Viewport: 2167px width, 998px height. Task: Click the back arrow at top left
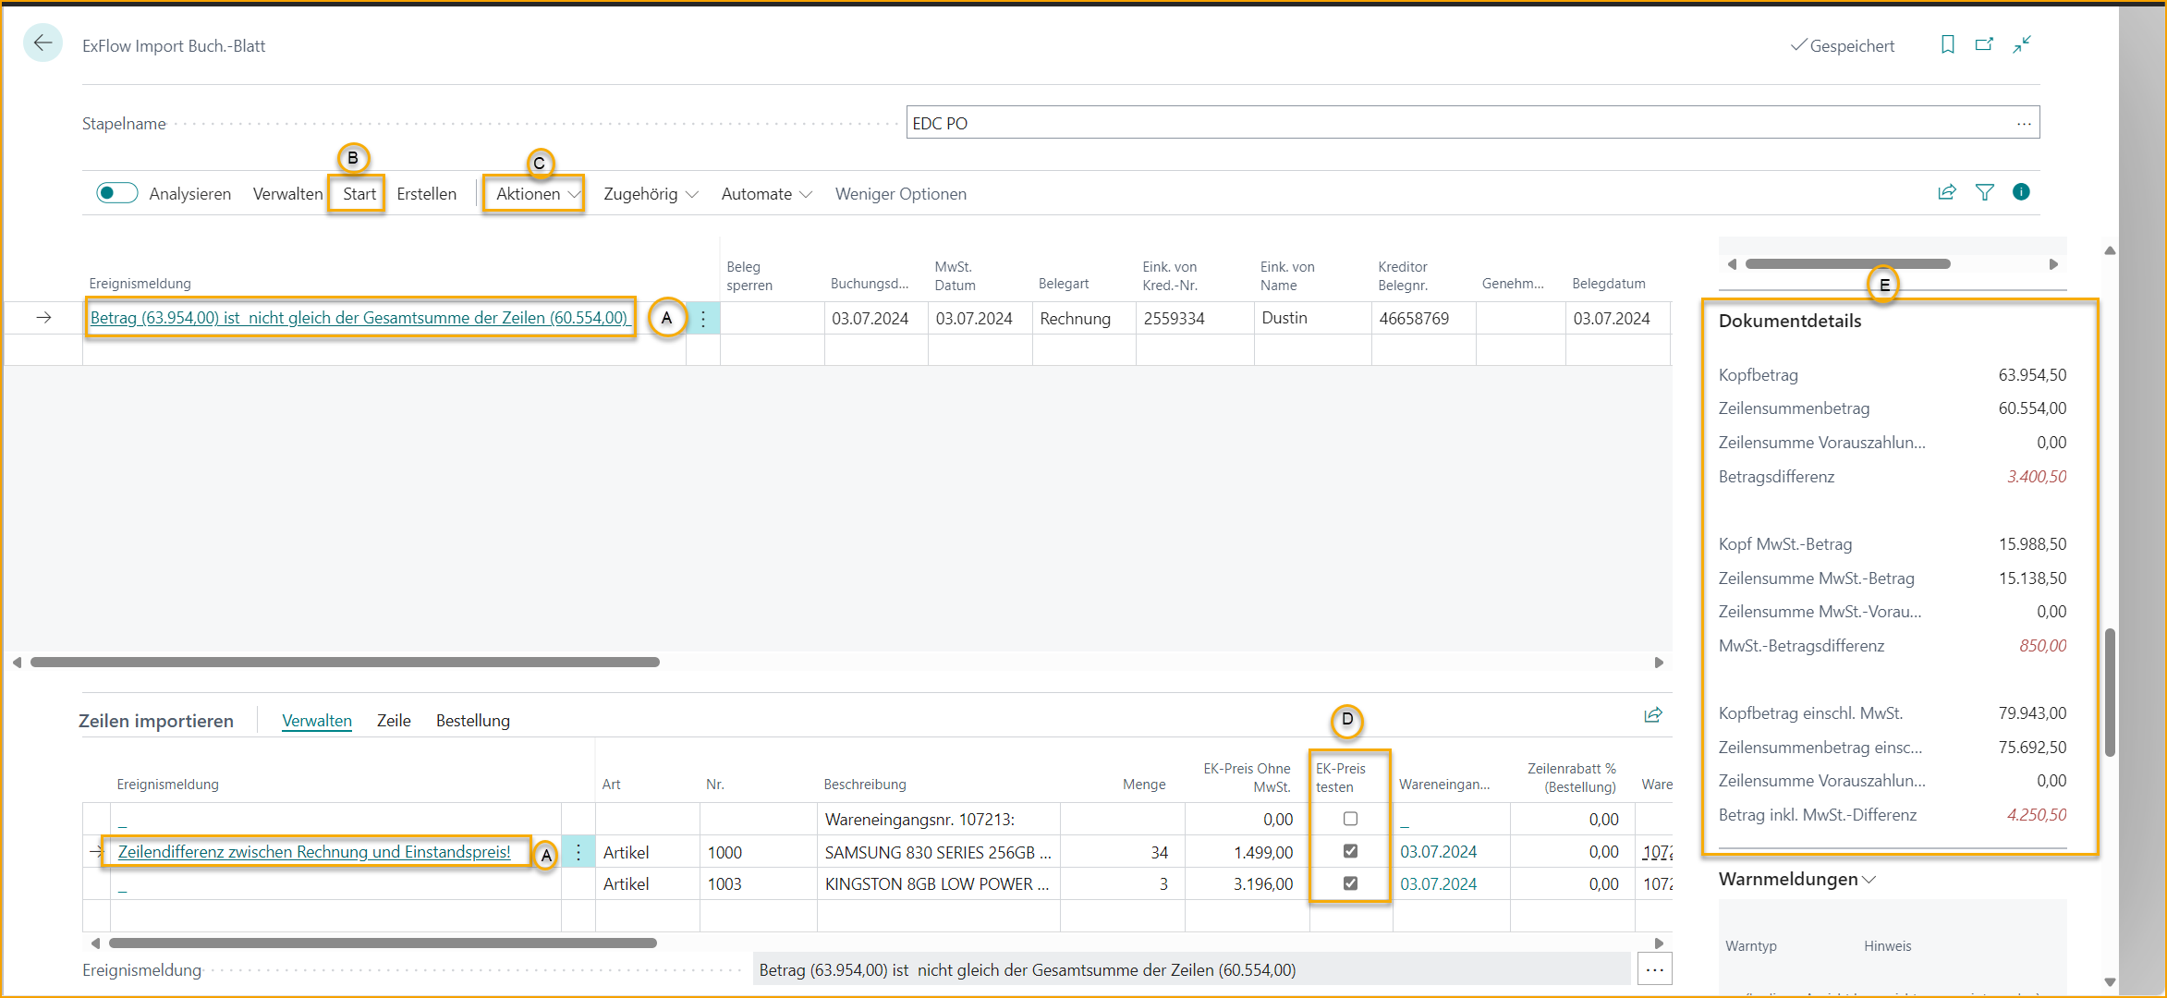coord(43,43)
